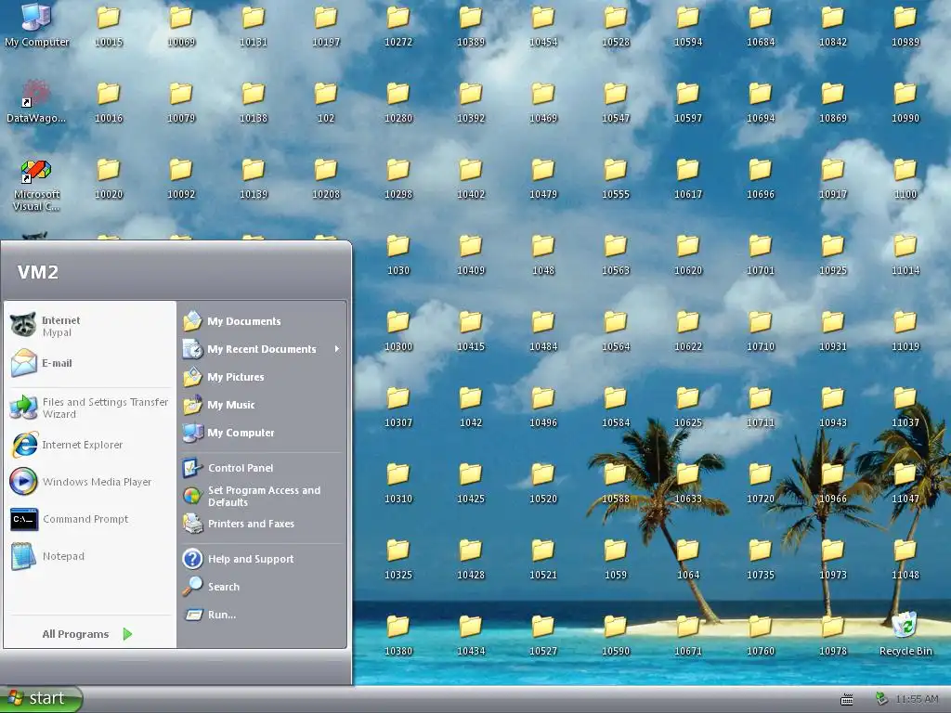Screen dimensions: 951x713
Task: Open Control Panel
Action: (262, 468)
